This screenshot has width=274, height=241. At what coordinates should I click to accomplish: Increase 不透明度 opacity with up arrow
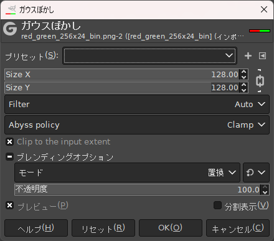pyautogui.click(x=265, y=187)
